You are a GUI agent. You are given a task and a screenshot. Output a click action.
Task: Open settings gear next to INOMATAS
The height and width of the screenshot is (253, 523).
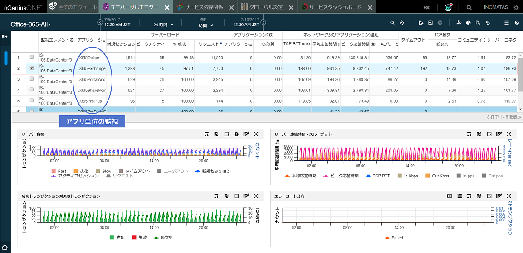(x=516, y=7)
